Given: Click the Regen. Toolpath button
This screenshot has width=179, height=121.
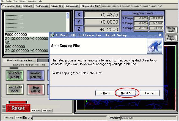Looking at the screenshot, I should [x=171, y=38].
